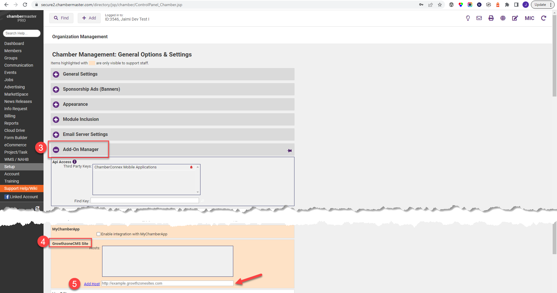557x293 pixels.
Task: Click the printer icon
Action: point(491,18)
